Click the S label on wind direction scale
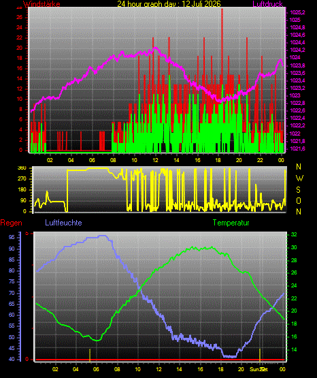Image resolution: width=317 pixels, height=378 pixels. coord(298,190)
